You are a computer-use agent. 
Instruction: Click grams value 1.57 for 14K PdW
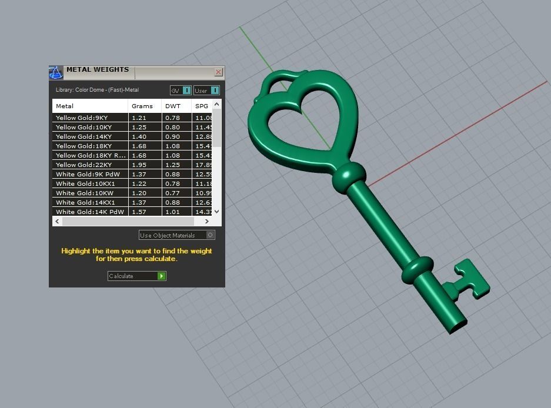139,212
